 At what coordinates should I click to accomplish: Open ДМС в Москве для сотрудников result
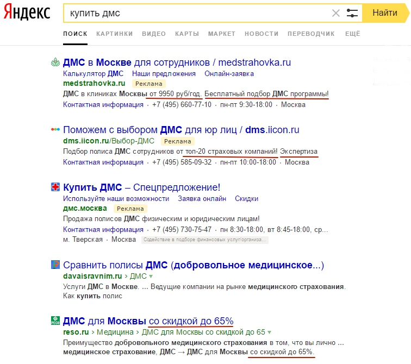point(177,62)
